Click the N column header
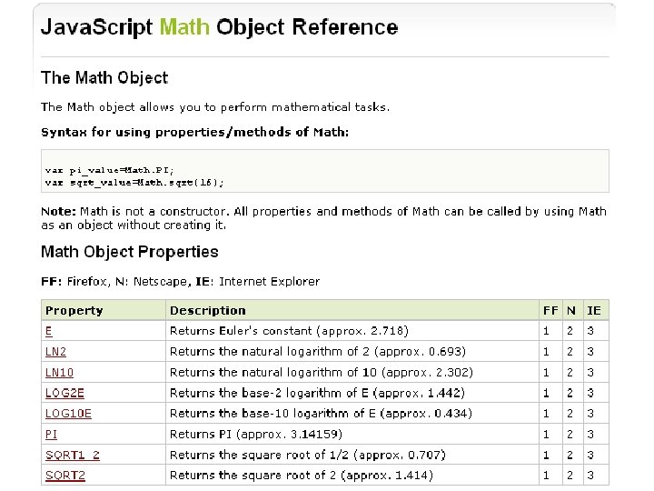The width and height of the screenshot is (654, 491). (572, 311)
